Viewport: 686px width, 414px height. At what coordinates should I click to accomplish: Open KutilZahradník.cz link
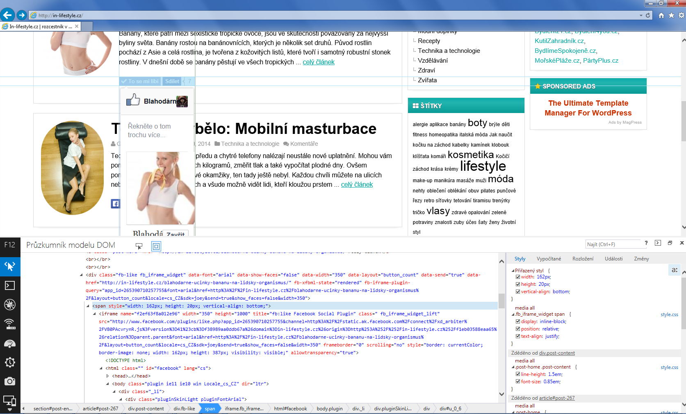click(559, 41)
